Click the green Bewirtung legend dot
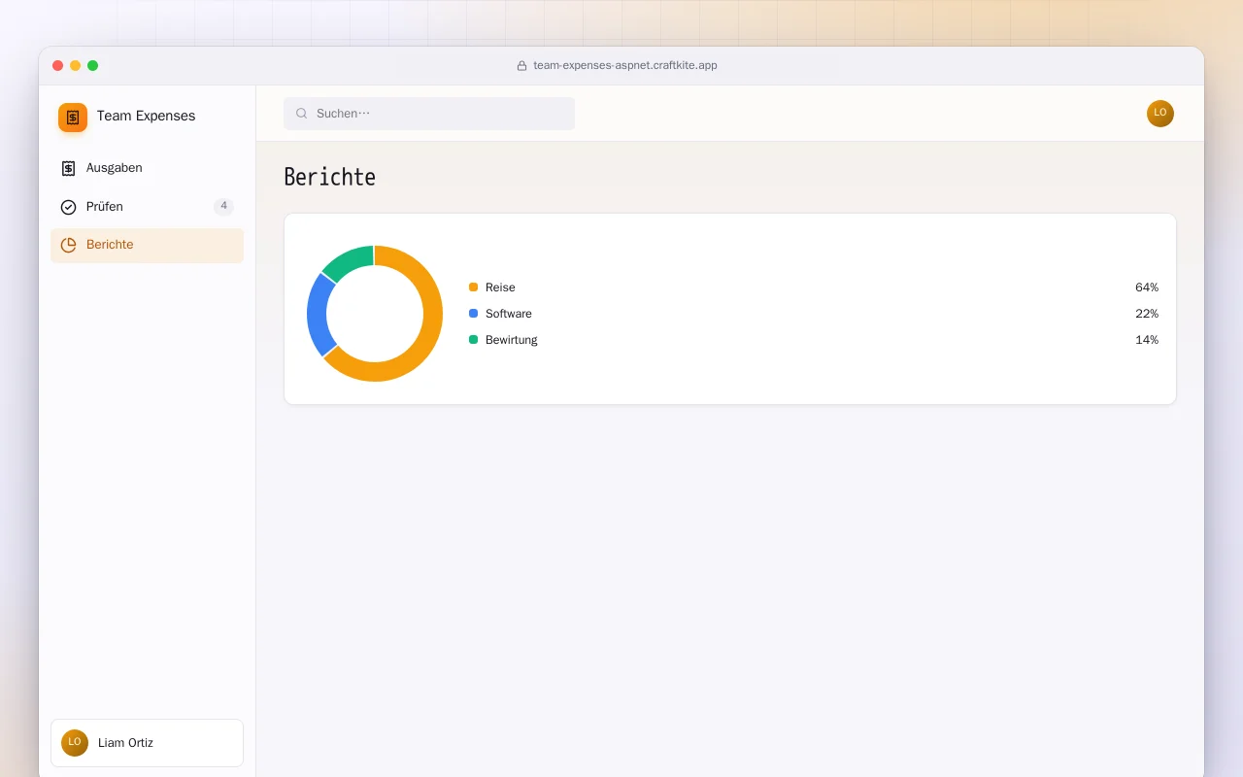1243x777 pixels. click(x=473, y=340)
